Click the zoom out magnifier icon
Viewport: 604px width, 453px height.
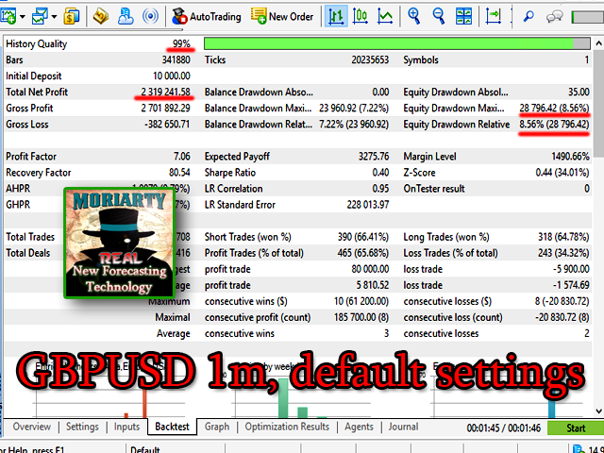point(437,16)
